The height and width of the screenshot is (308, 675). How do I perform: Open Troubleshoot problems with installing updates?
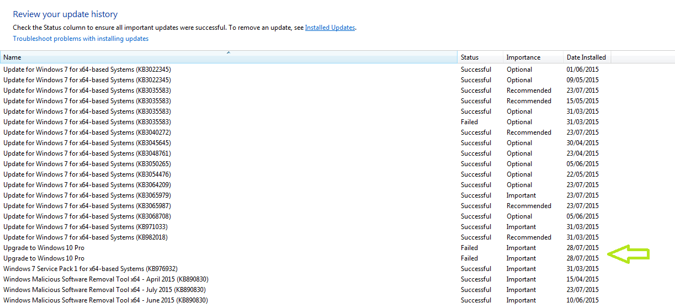pyautogui.click(x=81, y=39)
